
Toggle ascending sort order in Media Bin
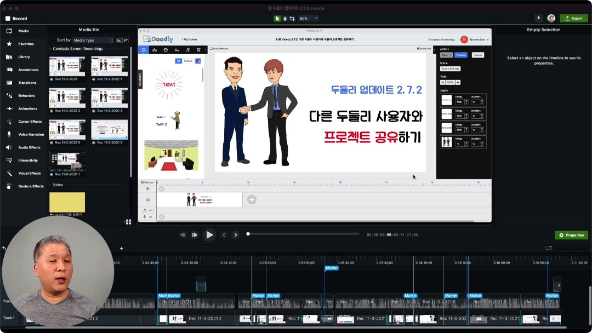(119, 41)
